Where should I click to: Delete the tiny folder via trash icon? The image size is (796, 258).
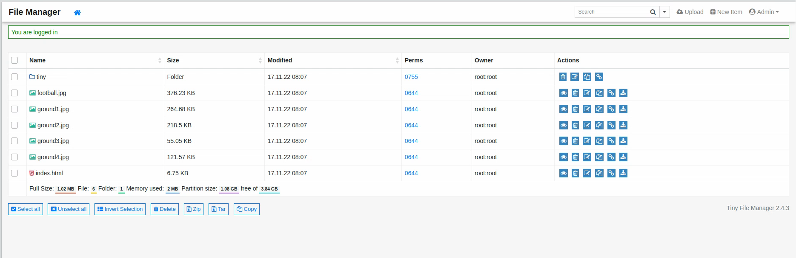click(563, 77)
